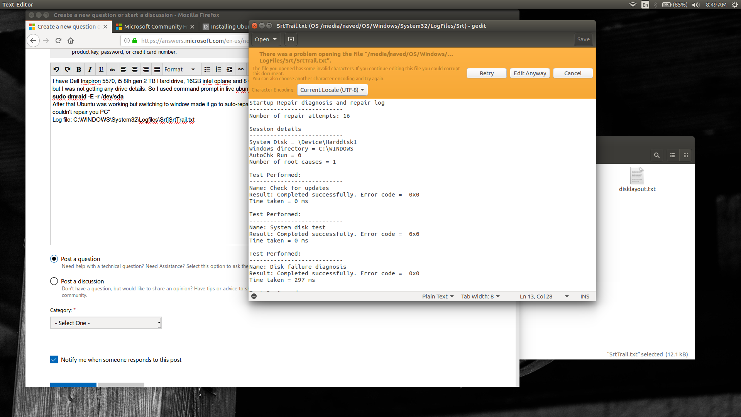Create new document in gedit toolbar

pyautogui.click(x=291, y=39)
